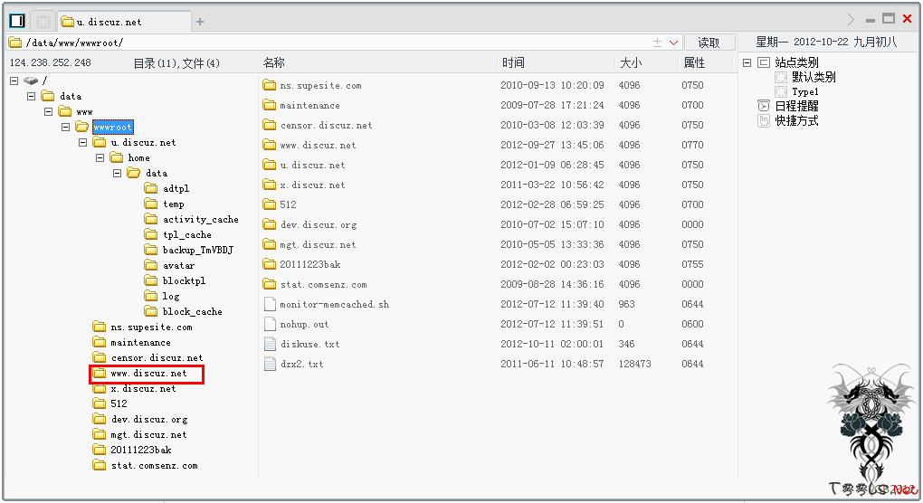923x503 pixels.
Task: Sort by 属性 column header
Action: tap(695, 62)
